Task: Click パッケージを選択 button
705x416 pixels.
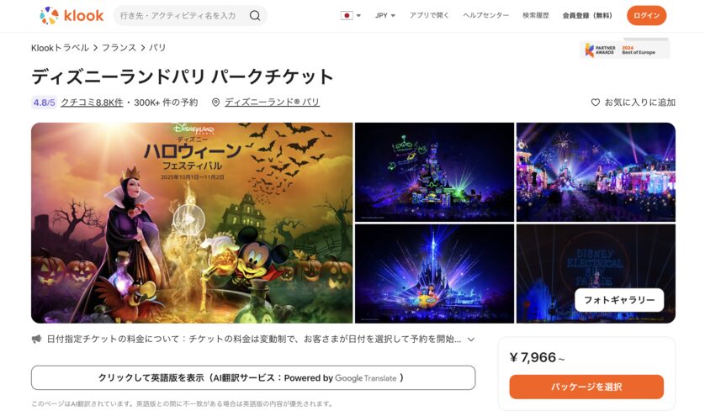Action: (586, 387)
